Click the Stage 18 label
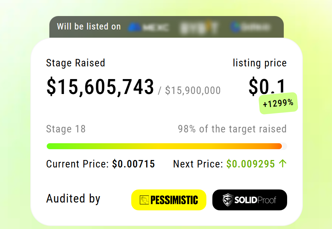Screen dimensions: 332x229 (x=66, y=129)
